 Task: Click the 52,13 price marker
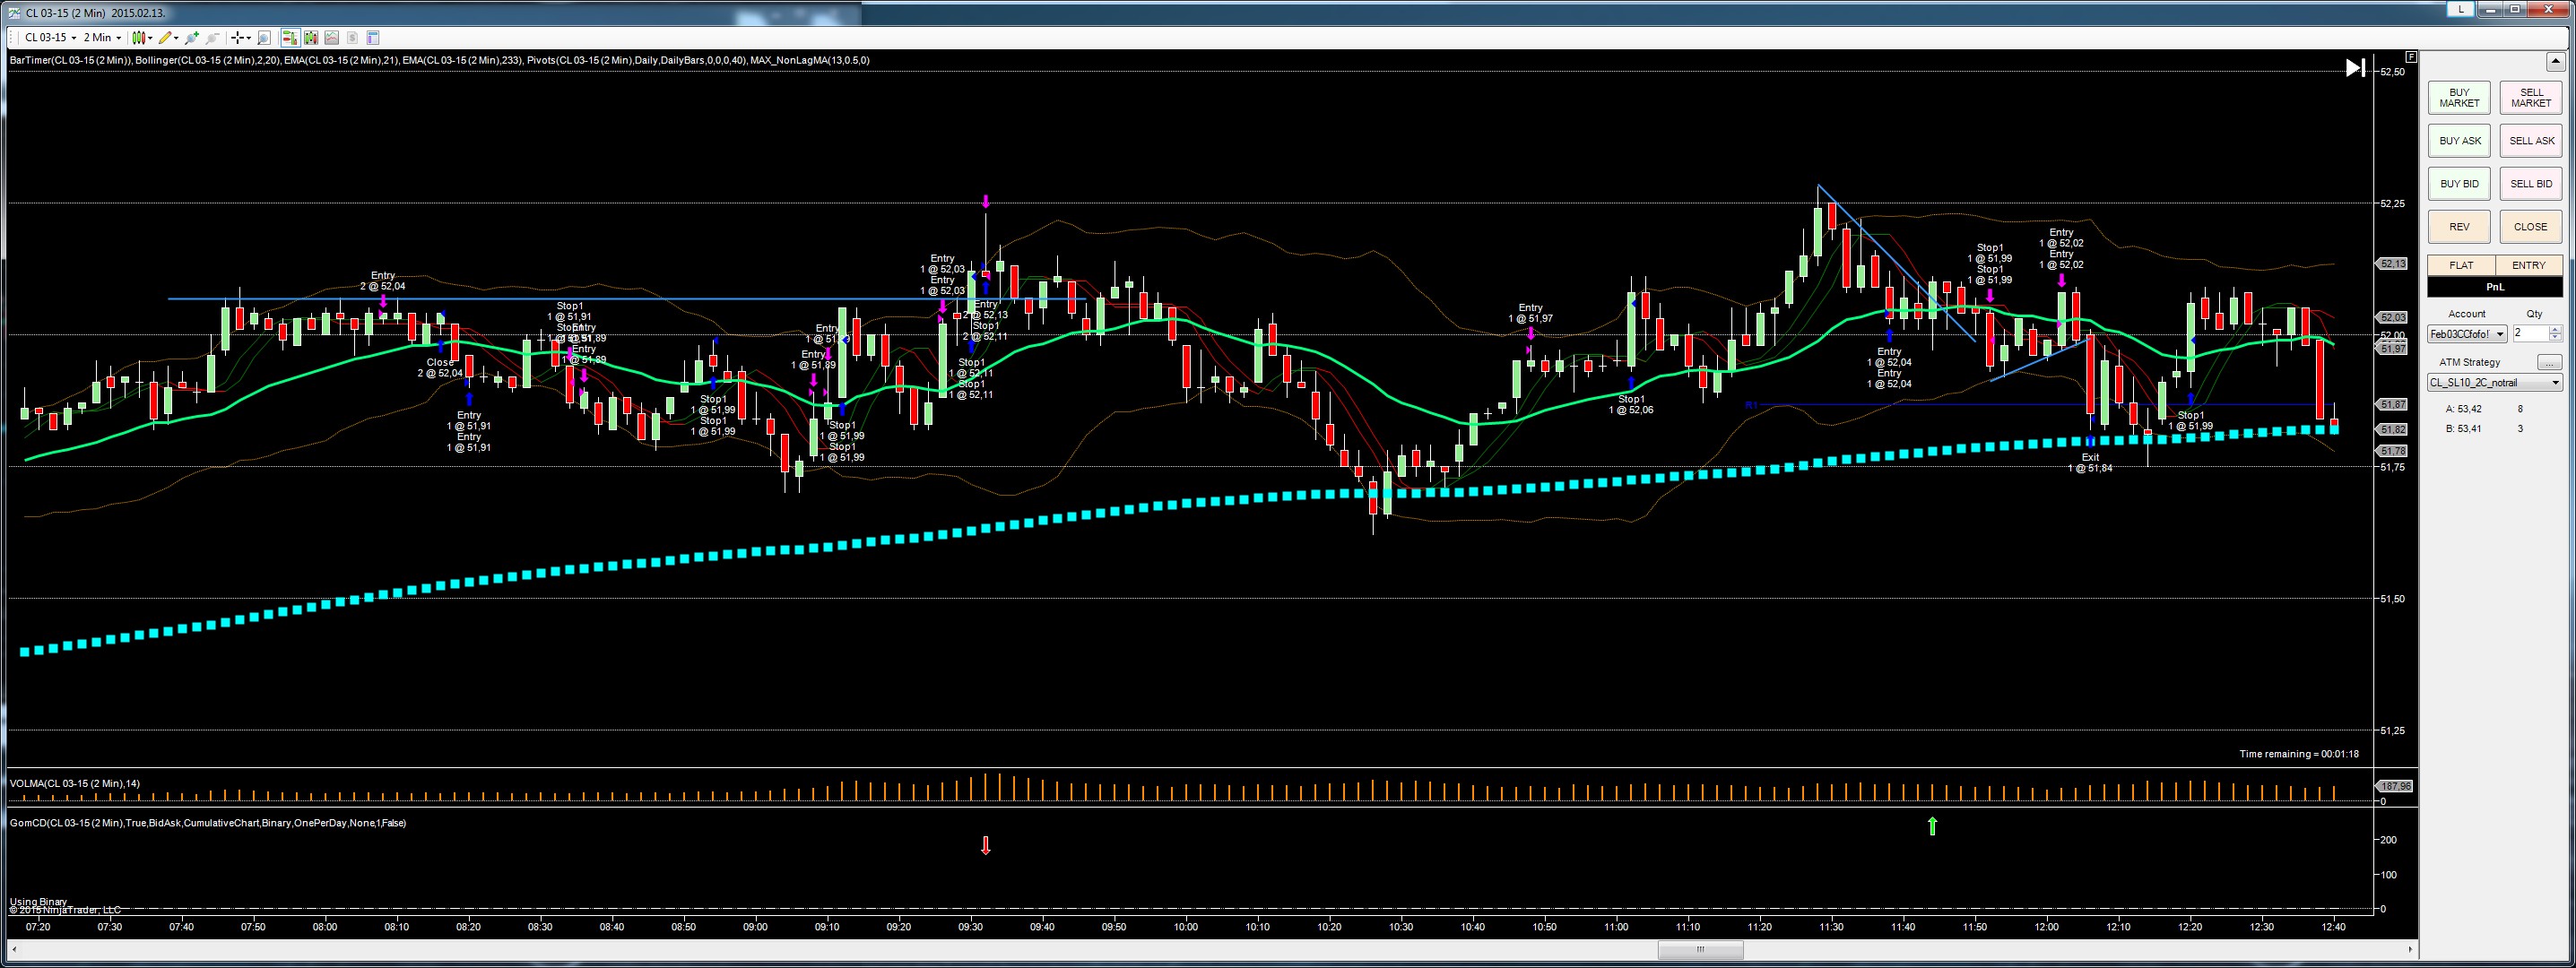pyautogui.click(x=2393, y=264)
